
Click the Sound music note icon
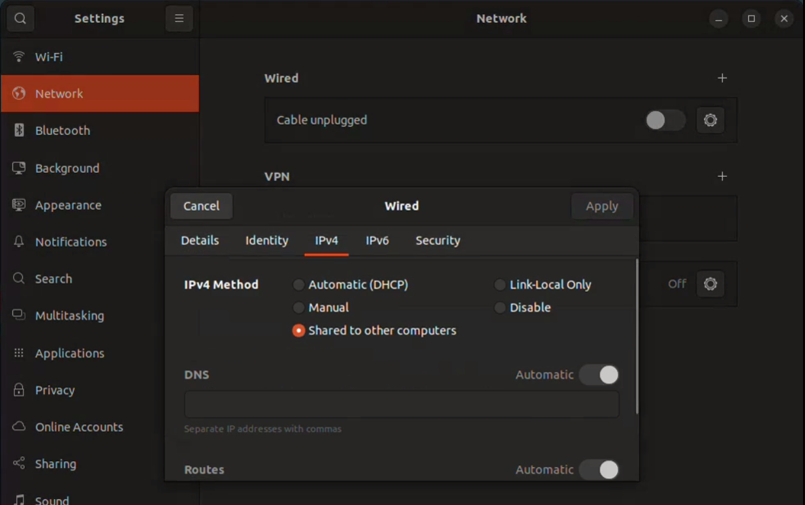[x=19, y=500]
